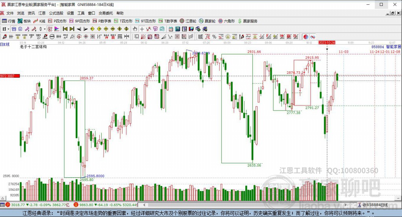402x217 pixels.
Task: Expand the candlestick style dropdown arrow
Action: tap(44, 29)
